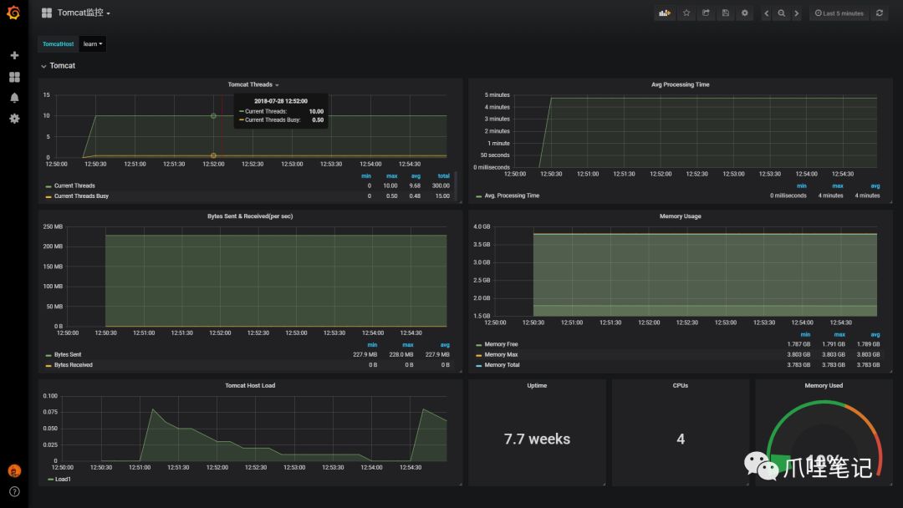The image size is (903, 508).
Task: Open the Help question mark icon
Action: pyautogui.click(x=14, y=491)
